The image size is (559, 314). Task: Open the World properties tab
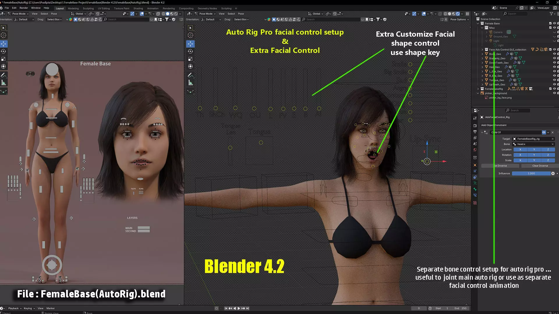[x=475, y=150]
